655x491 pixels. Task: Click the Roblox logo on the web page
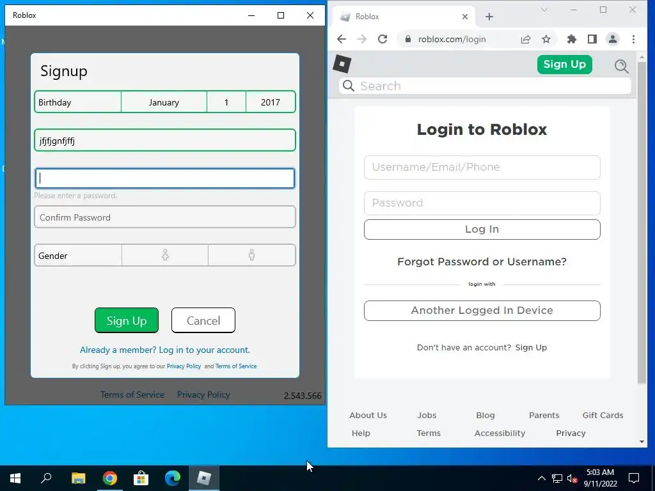[x=342, y=65]
